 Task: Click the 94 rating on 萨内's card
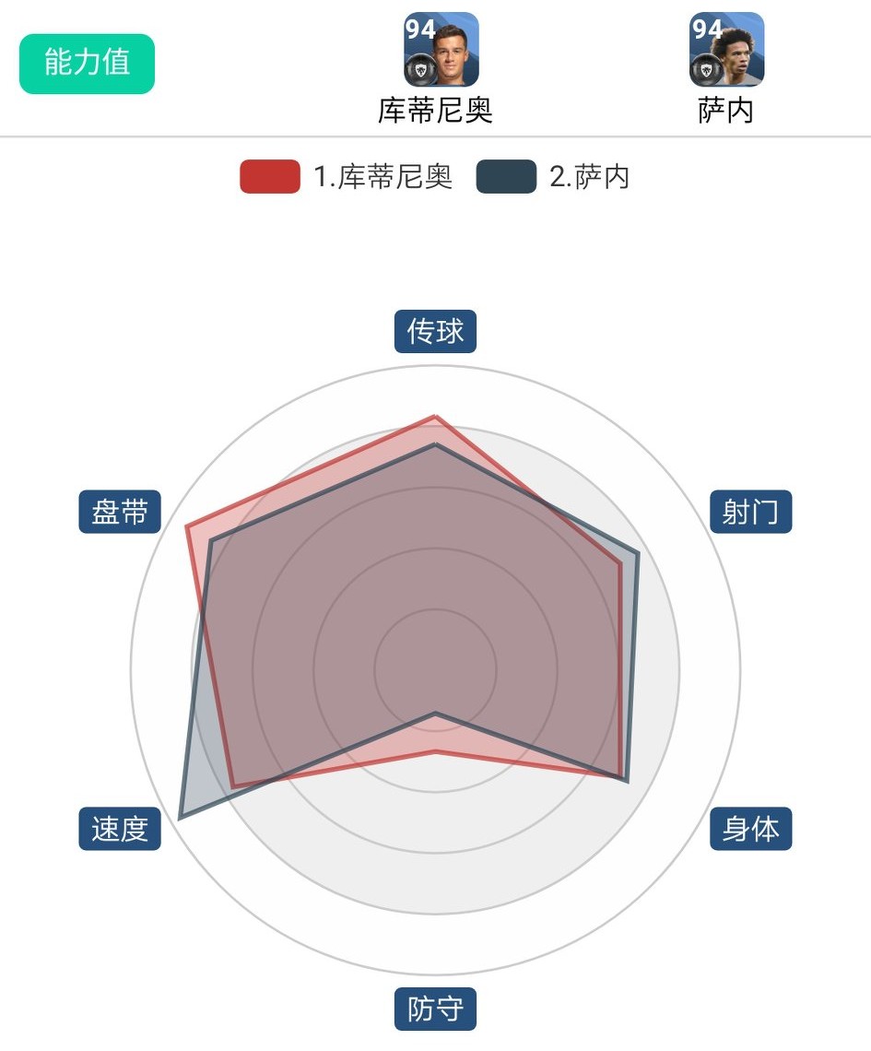pos(707,30)
